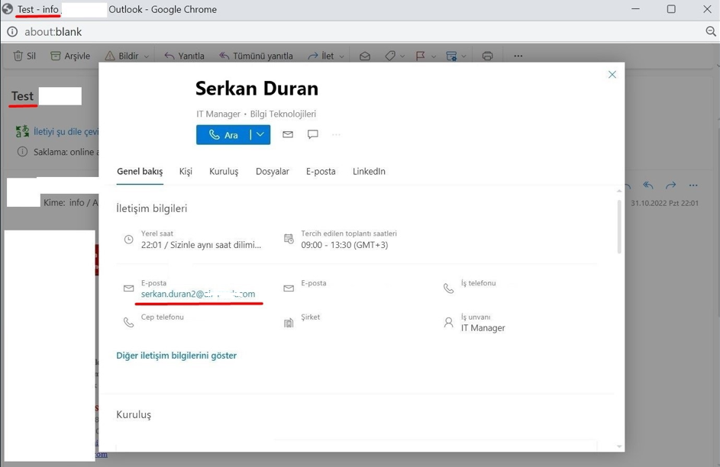720x467 pixels.
Task: Open message header more options ellipsis
Action: [x=693, y=185]
